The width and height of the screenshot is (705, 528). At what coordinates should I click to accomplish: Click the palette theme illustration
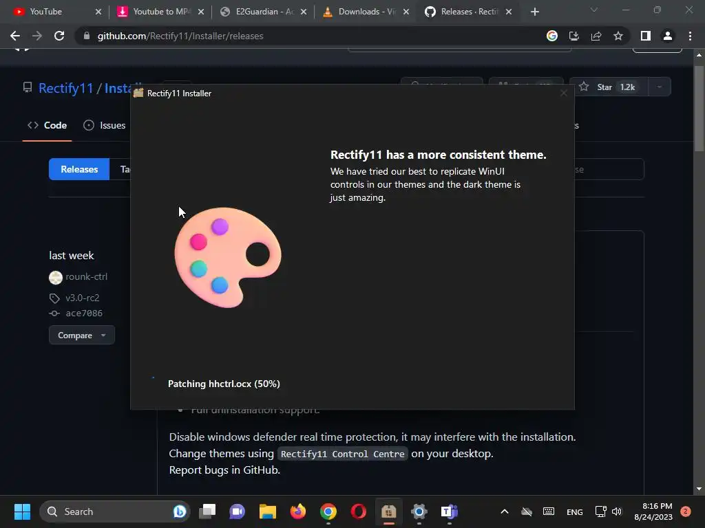[x=227, y=257]
